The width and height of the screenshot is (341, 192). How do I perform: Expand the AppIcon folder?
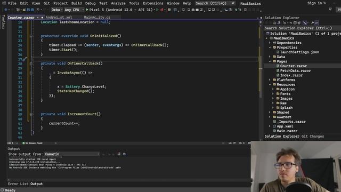tap(273, 89)
